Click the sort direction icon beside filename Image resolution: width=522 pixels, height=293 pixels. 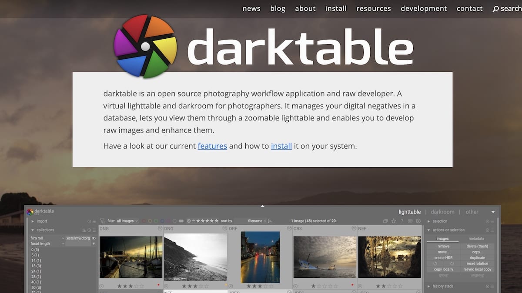(270, 221)
